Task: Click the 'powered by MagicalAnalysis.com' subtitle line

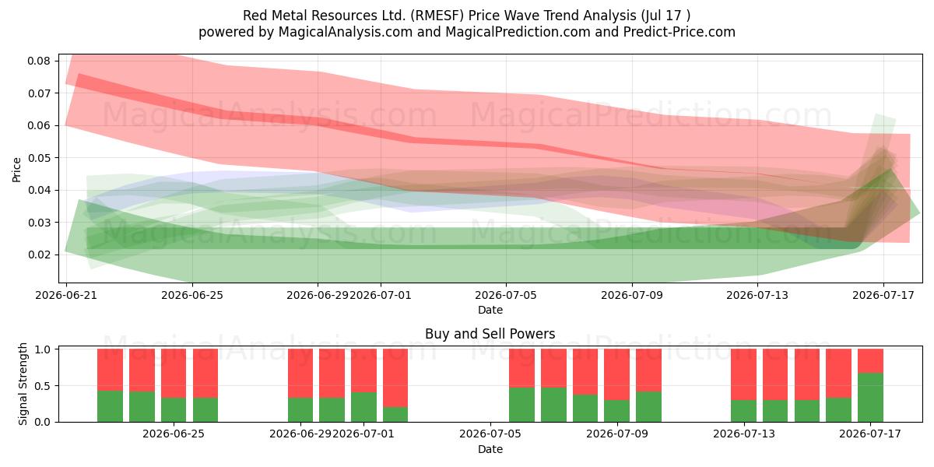Action: (x=467, y=32)
